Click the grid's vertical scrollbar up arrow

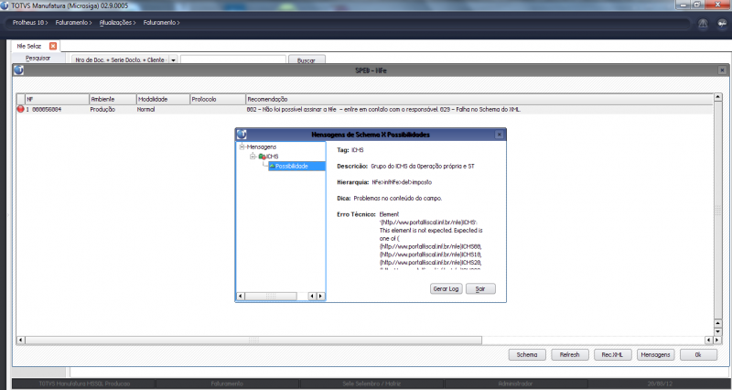pyautogui.click(x=718, y=97)
